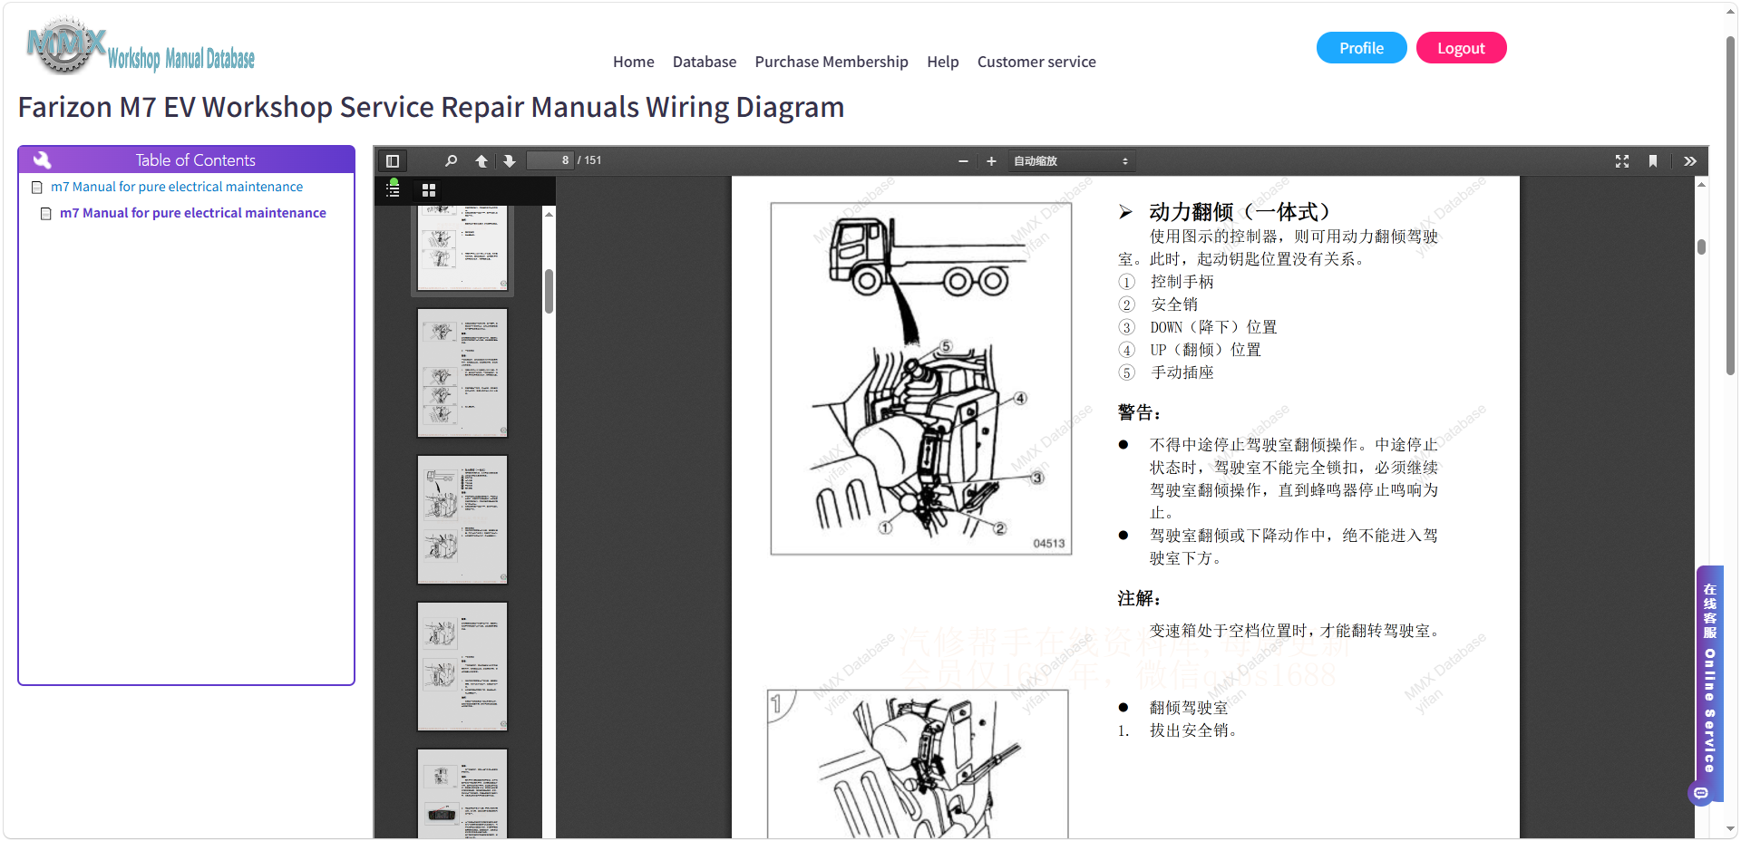1741x841 pixels.
Task: Click the document icon beside bold contents entry
Action: pos(46,214)
